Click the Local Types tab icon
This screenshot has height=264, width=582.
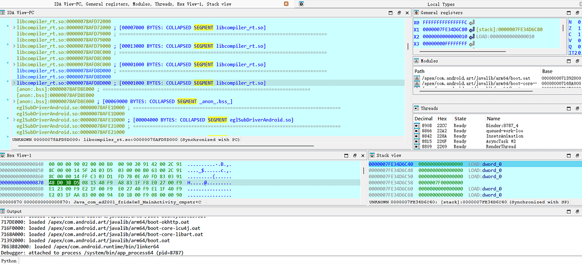[301, 4]
